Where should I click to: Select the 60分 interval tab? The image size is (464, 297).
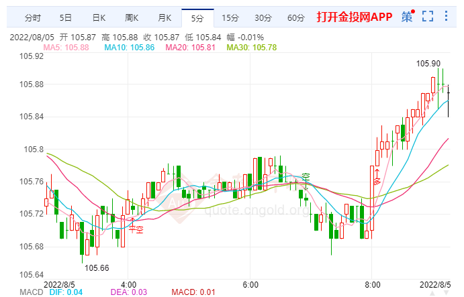(x=296, y=18)
